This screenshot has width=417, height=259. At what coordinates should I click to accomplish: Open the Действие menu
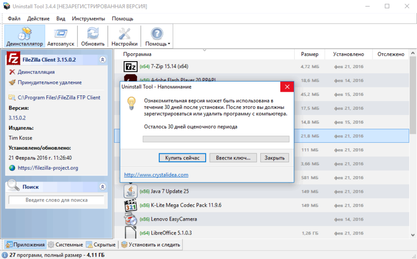tap(38, 19)
